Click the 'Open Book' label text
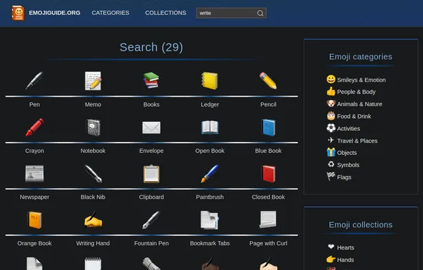Image resolution: width=423 pixels, height=270 pixels. click(x=209, y=151)
